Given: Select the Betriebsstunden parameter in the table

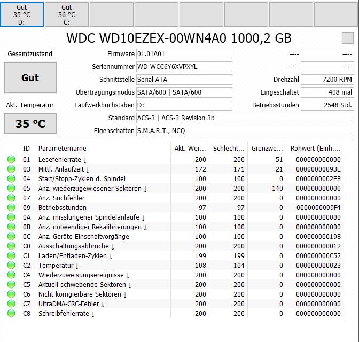Looking at the screenshot, I should click(x=63, y=207).
